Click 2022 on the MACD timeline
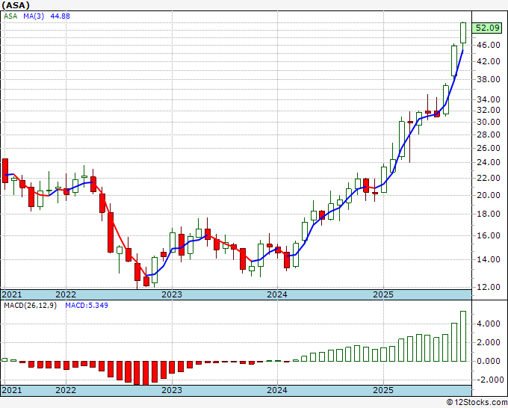 [x=66, y=390]
